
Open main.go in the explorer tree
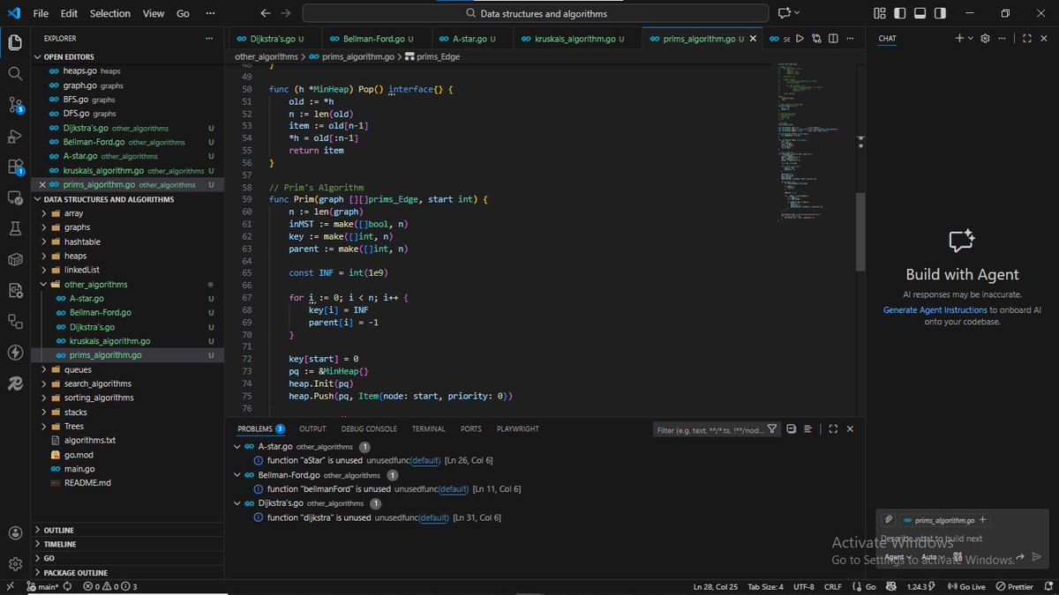[79, 469]
